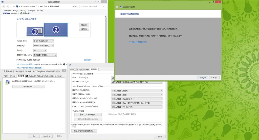Viewport: 259px width, 140px height.
Task: Switch to the デバイス tab
Action: pos(73,69)
